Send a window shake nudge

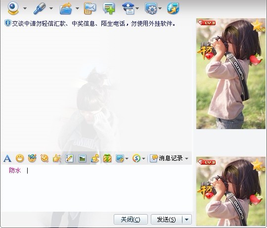click(44, 158)
